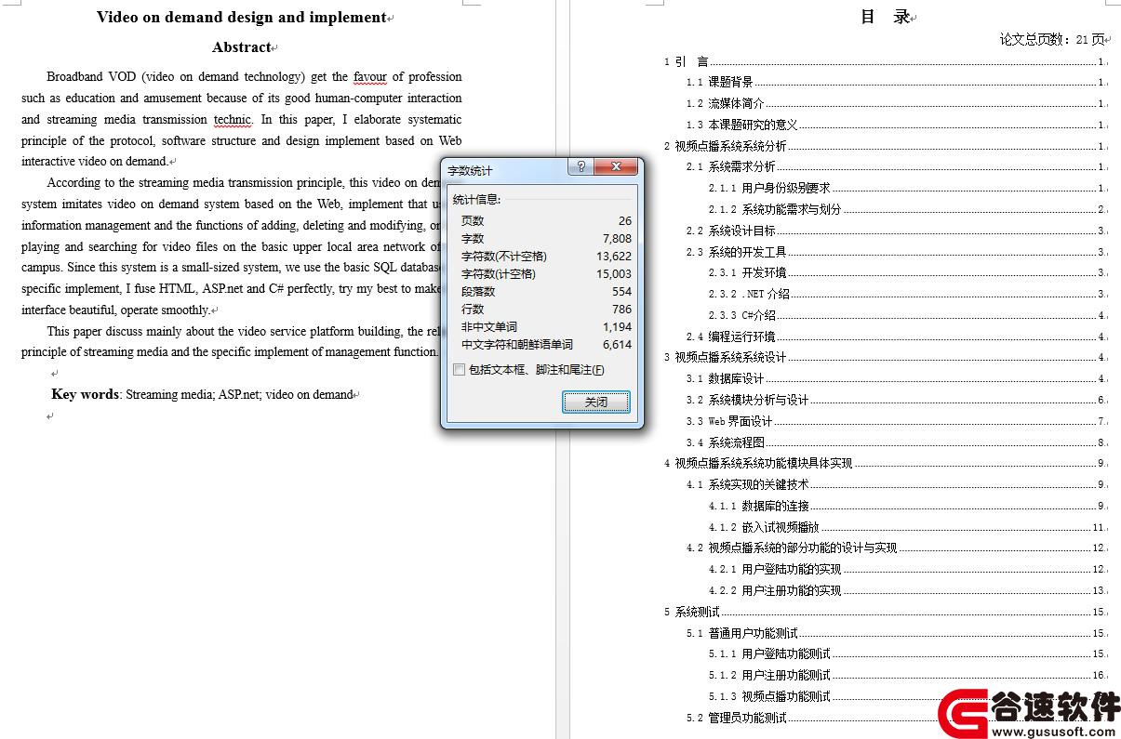The image size is (1121, 739).
Task: Go to TOC entry '2.3 系统的开发工具'
Action: coord(896,252)
